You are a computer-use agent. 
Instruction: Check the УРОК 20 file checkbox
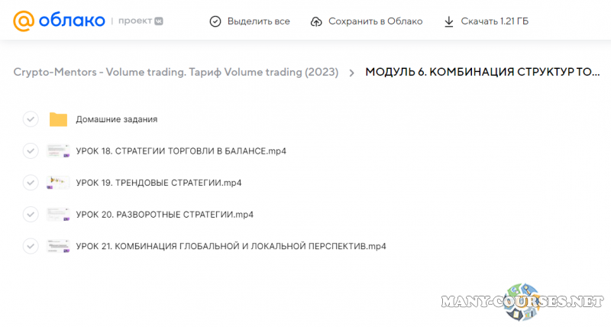(x=31, y=214)
